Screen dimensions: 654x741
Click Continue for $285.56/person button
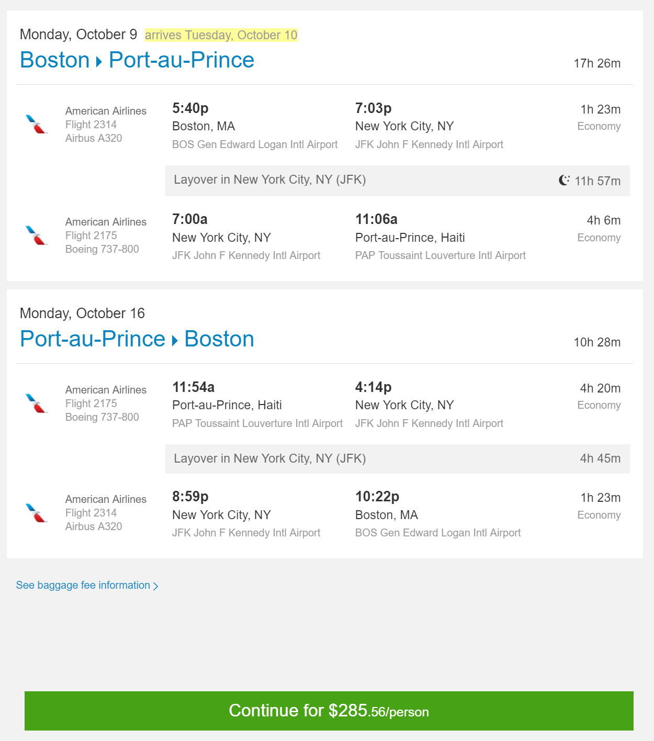(329, 711)
